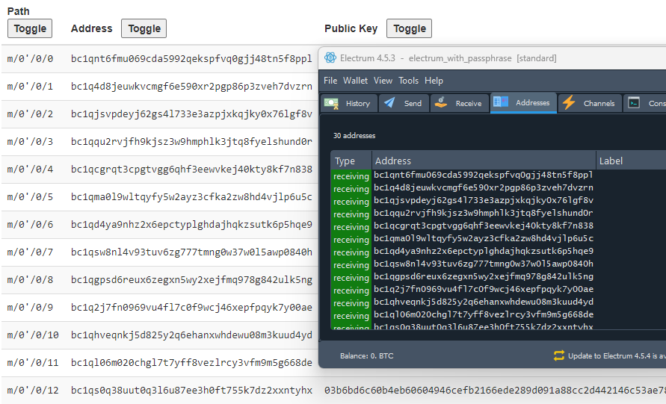The width and height of the screenshot is (666, 404).
Task: Switch to the Channels tab
Action: coord(590,103)
